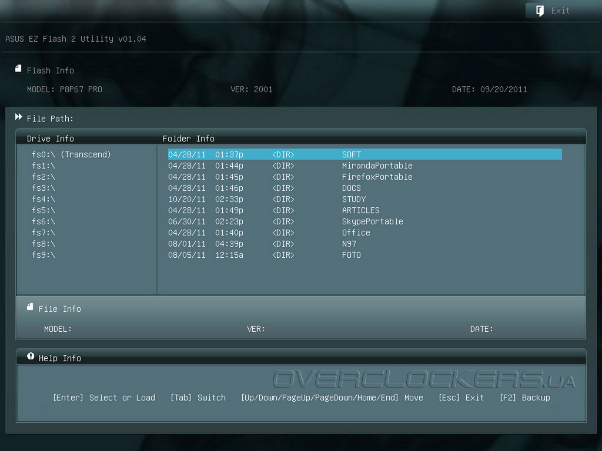This screenshot has height=451, width=602.
Task: Click the File Info MODEL: label
Action: 58,329
